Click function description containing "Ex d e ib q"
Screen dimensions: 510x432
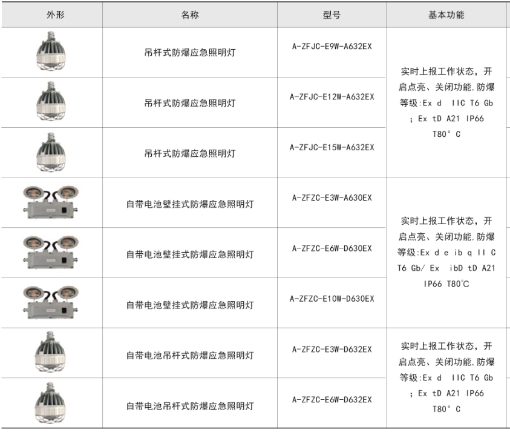(446, 252)
